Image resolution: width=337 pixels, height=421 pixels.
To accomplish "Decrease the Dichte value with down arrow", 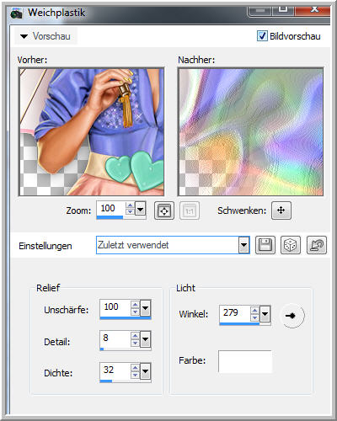I will (x=135, y=375).
